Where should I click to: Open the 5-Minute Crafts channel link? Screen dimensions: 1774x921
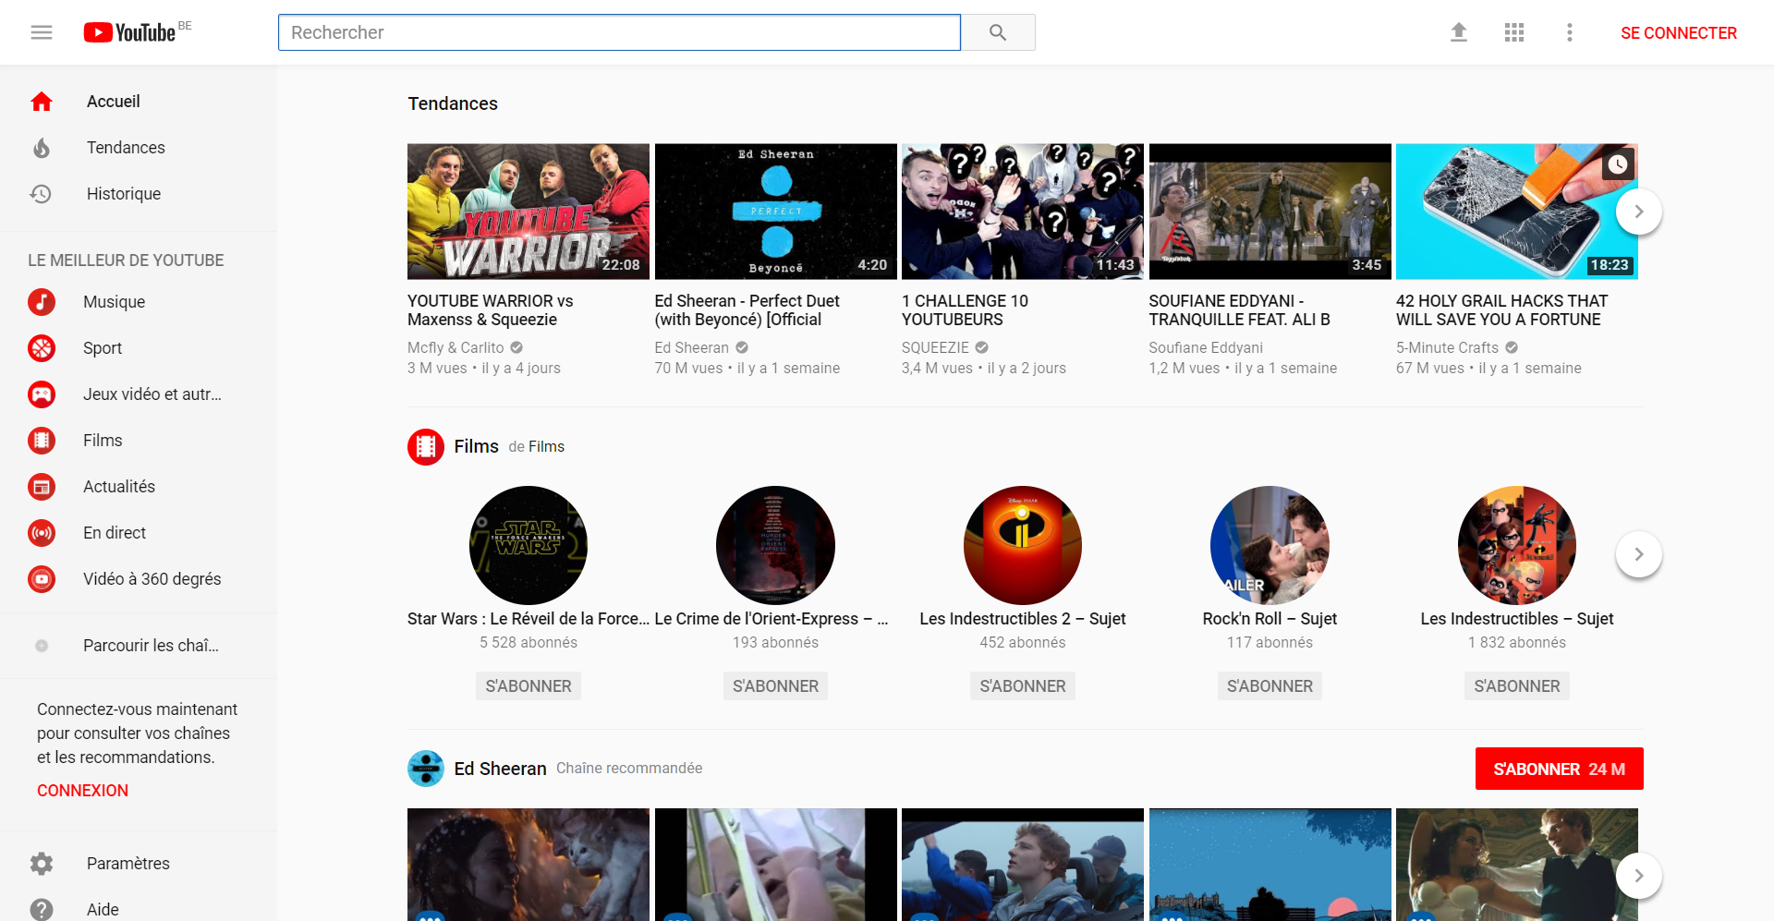pyautogui.click(x=1447, y=348)
